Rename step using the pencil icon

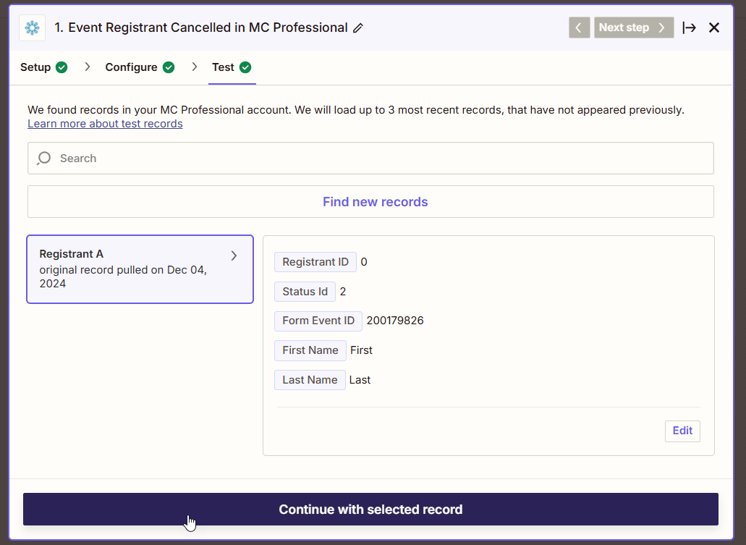tap(358, 28)
